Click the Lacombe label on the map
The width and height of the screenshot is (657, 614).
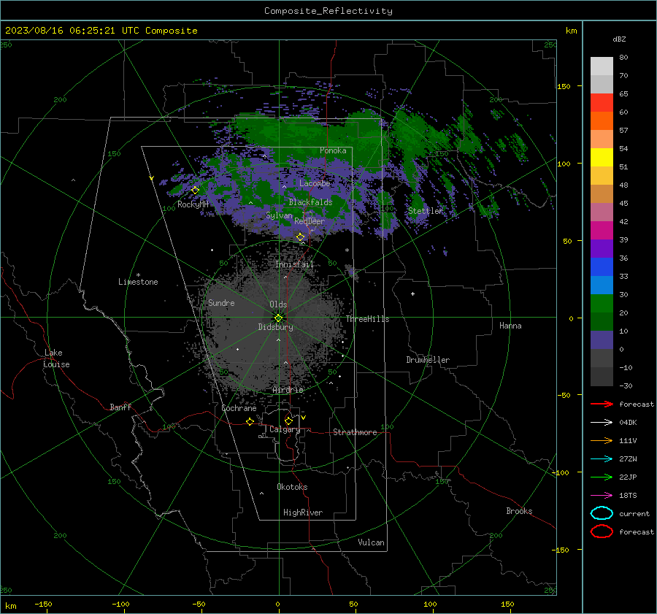[x=315, y=183]
